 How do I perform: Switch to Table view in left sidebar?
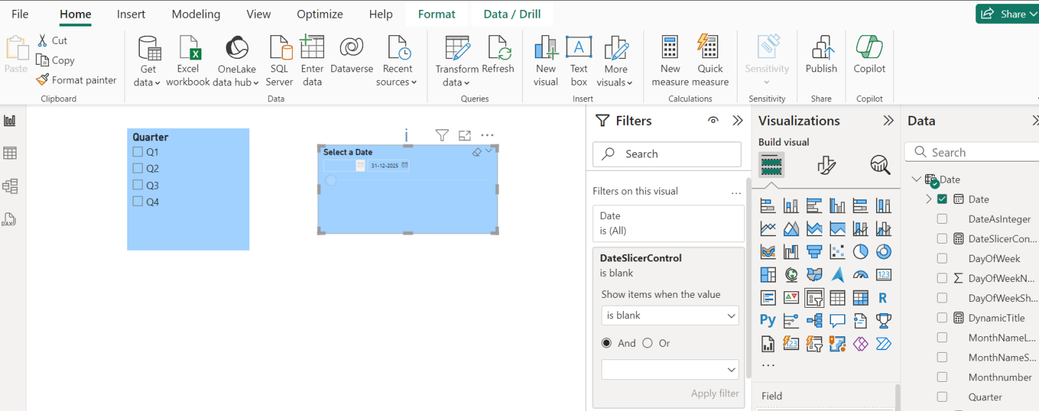(x=10, y=154)
